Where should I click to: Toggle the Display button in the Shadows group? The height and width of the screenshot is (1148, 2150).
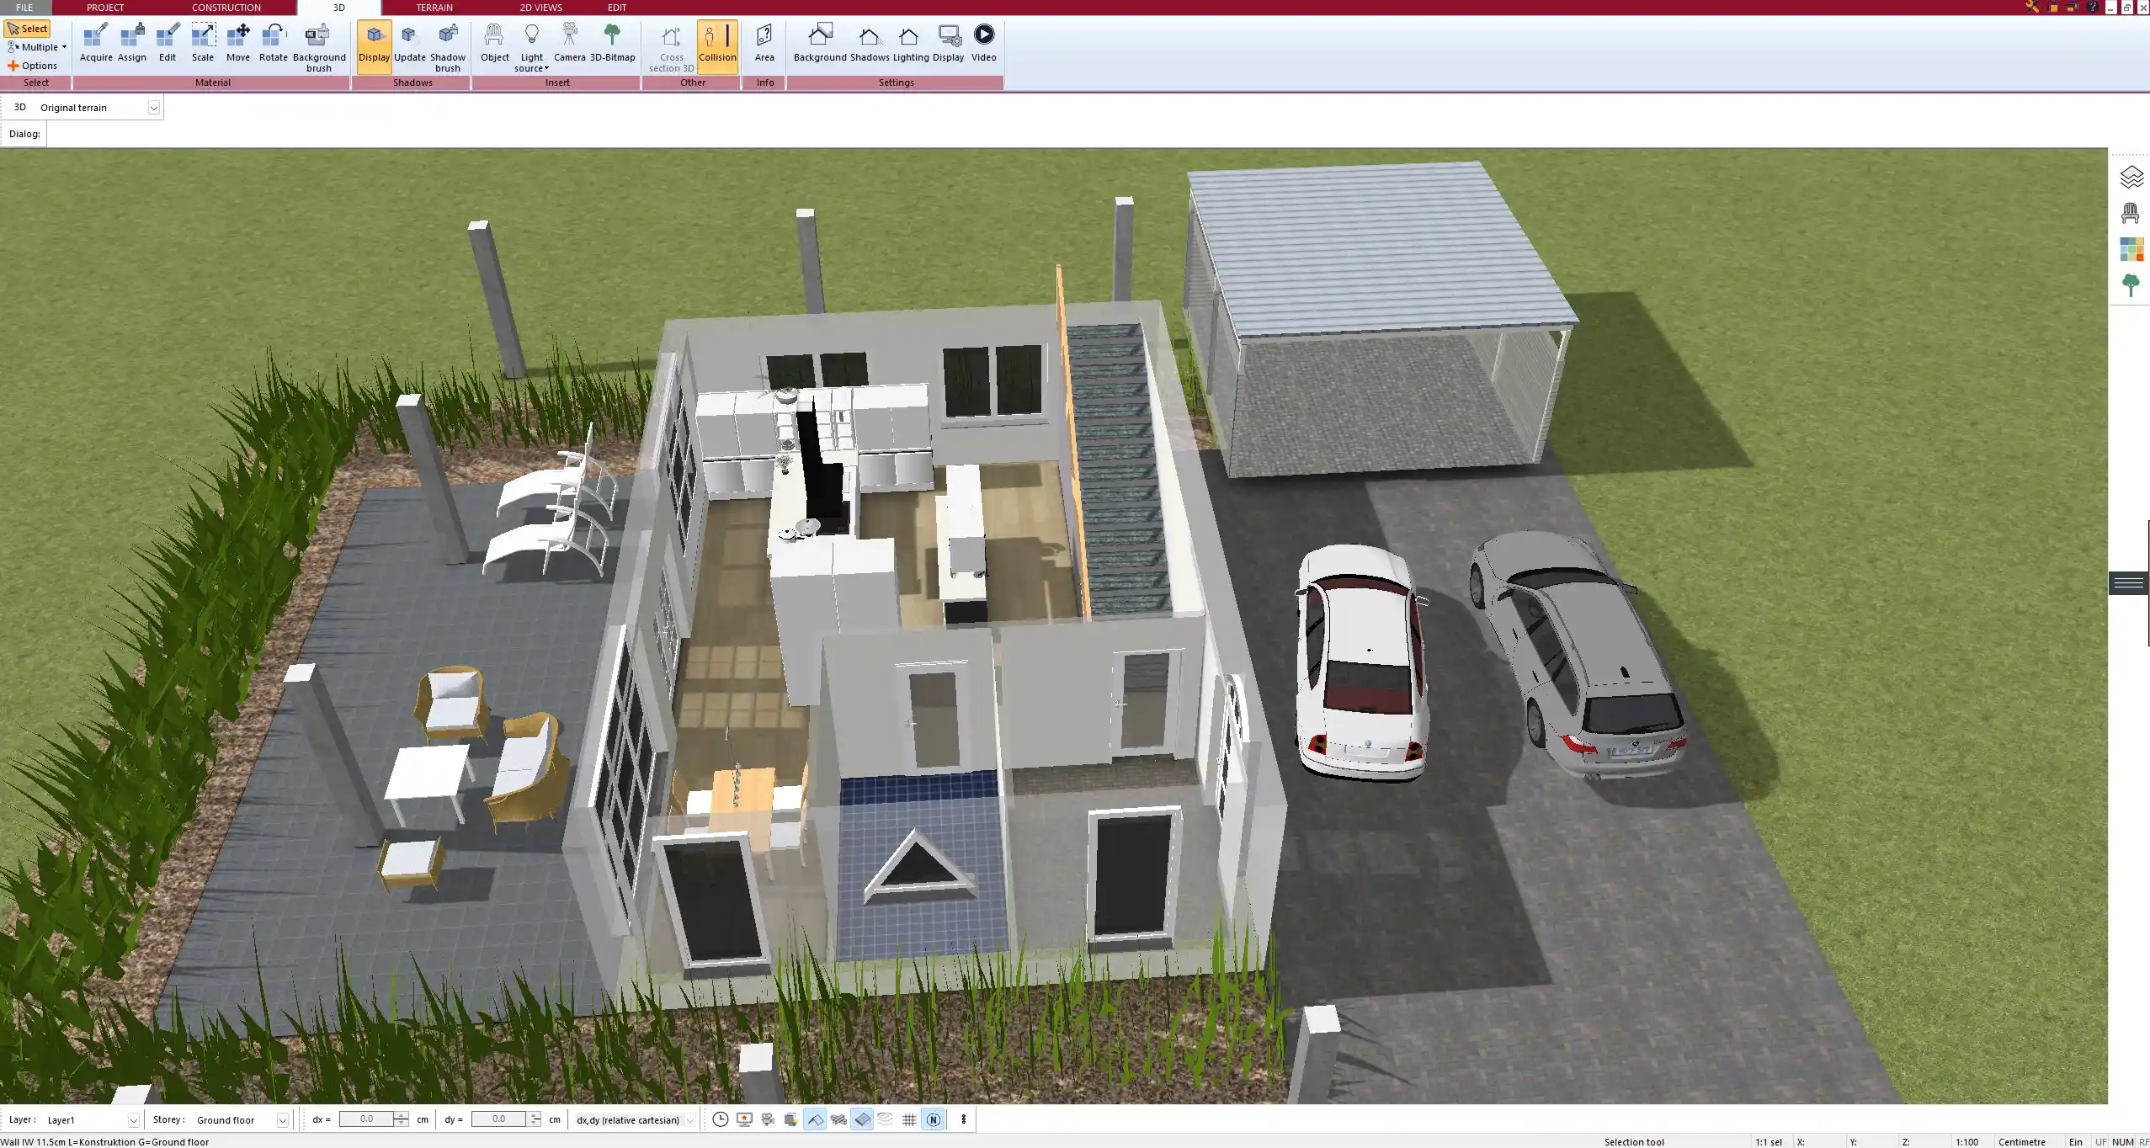click(374, 44)
